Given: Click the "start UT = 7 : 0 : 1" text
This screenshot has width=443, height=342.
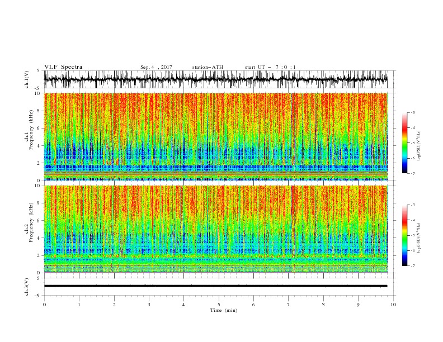Looking at the screenshot, I should coord(270,67).
